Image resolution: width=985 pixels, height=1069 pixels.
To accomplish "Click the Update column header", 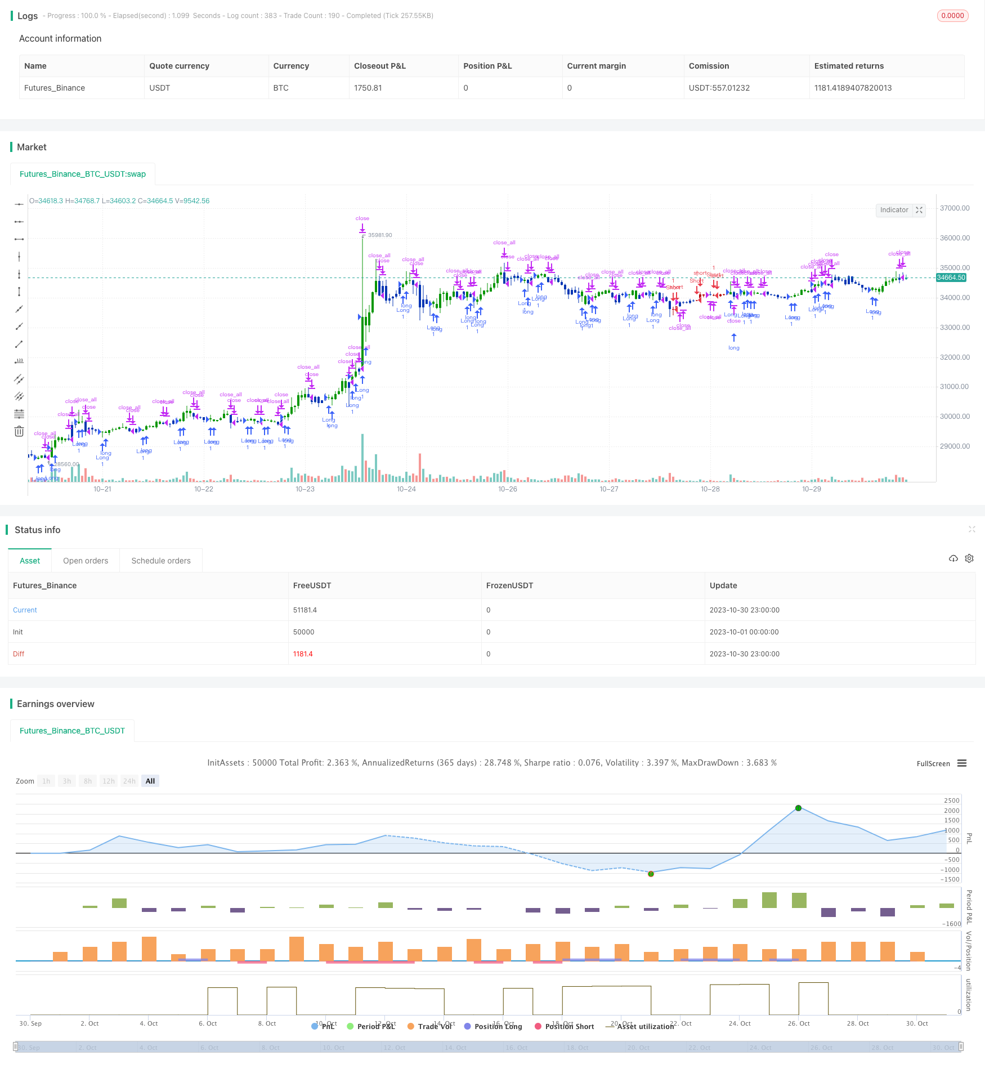I will [x=723, y=585].
